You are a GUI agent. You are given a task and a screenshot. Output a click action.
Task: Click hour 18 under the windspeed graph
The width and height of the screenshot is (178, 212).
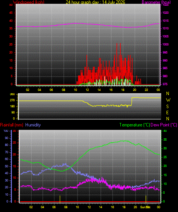pos(123,90)
